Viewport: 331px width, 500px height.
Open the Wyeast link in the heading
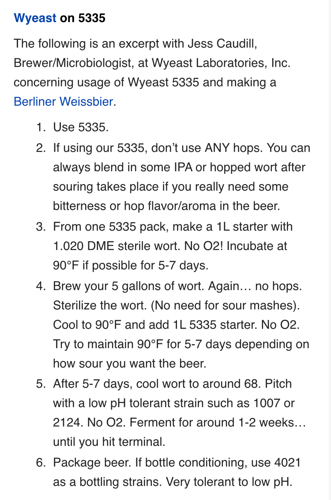(x=35, y=18)
